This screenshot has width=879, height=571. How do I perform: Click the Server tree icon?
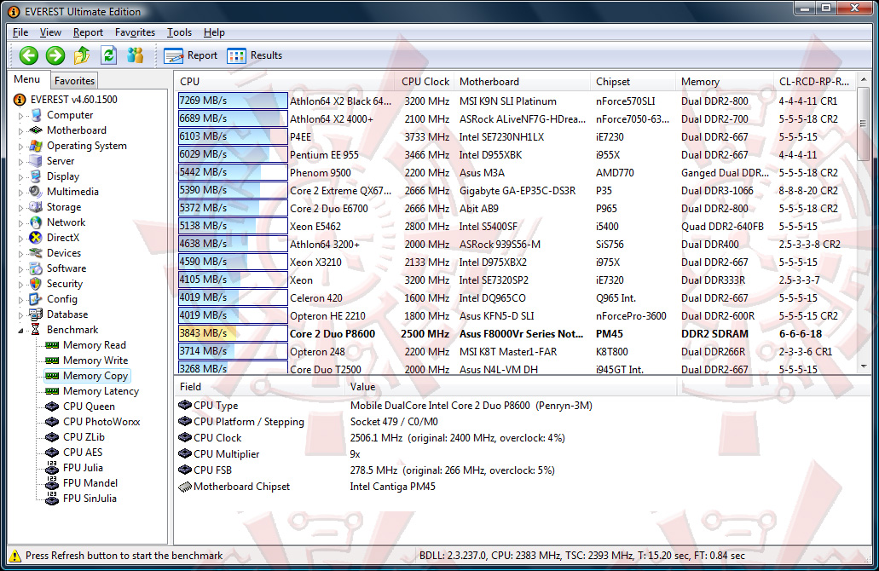[36, 161]
